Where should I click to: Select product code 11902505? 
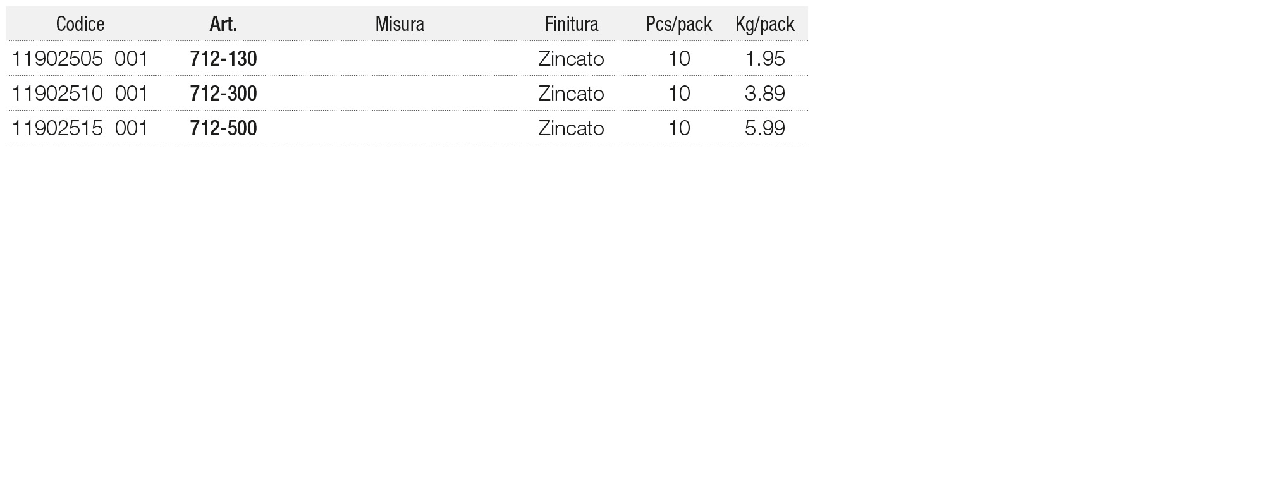pyautogui.click(x=58, y=59)
